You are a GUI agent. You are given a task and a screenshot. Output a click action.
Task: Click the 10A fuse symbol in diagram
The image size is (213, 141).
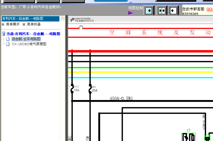72,88
